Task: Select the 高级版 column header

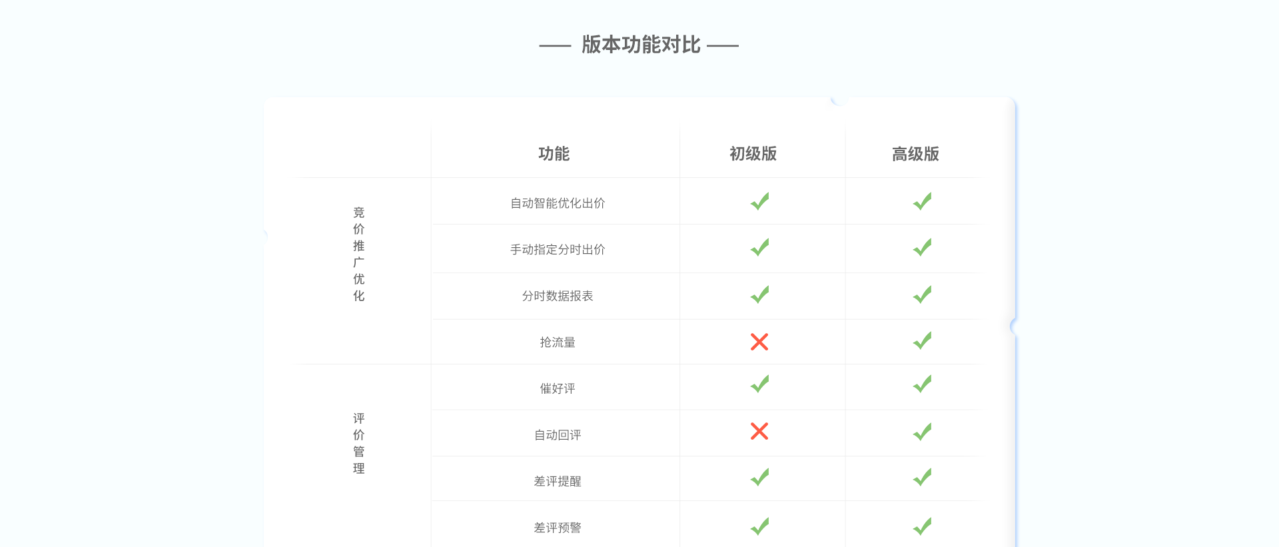Action: point(915,154)
